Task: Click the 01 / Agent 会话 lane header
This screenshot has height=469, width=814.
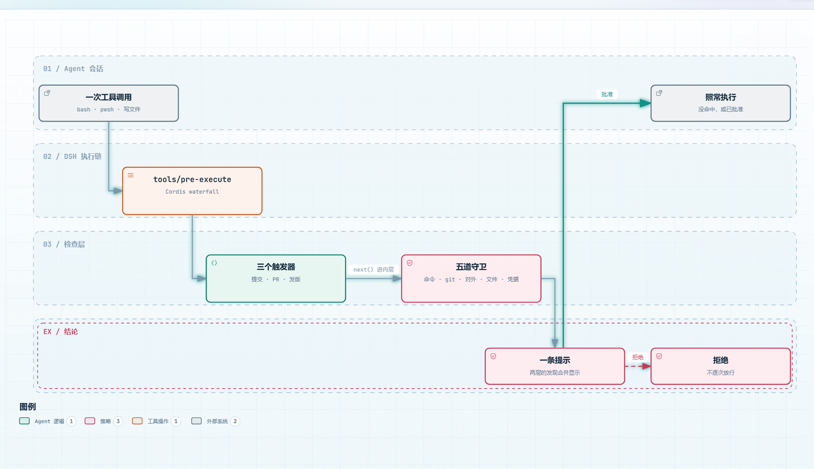Action: click(x=73, y=69)
